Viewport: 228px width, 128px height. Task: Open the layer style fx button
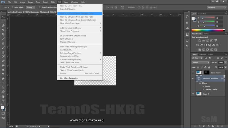pyautogui.click(x=200, y=126)
